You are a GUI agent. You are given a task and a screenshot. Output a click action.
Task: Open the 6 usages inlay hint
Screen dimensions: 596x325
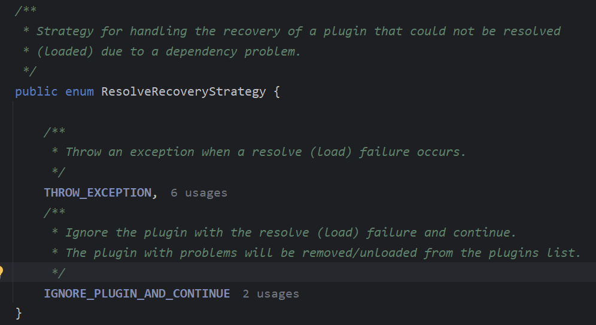(199, 193)
